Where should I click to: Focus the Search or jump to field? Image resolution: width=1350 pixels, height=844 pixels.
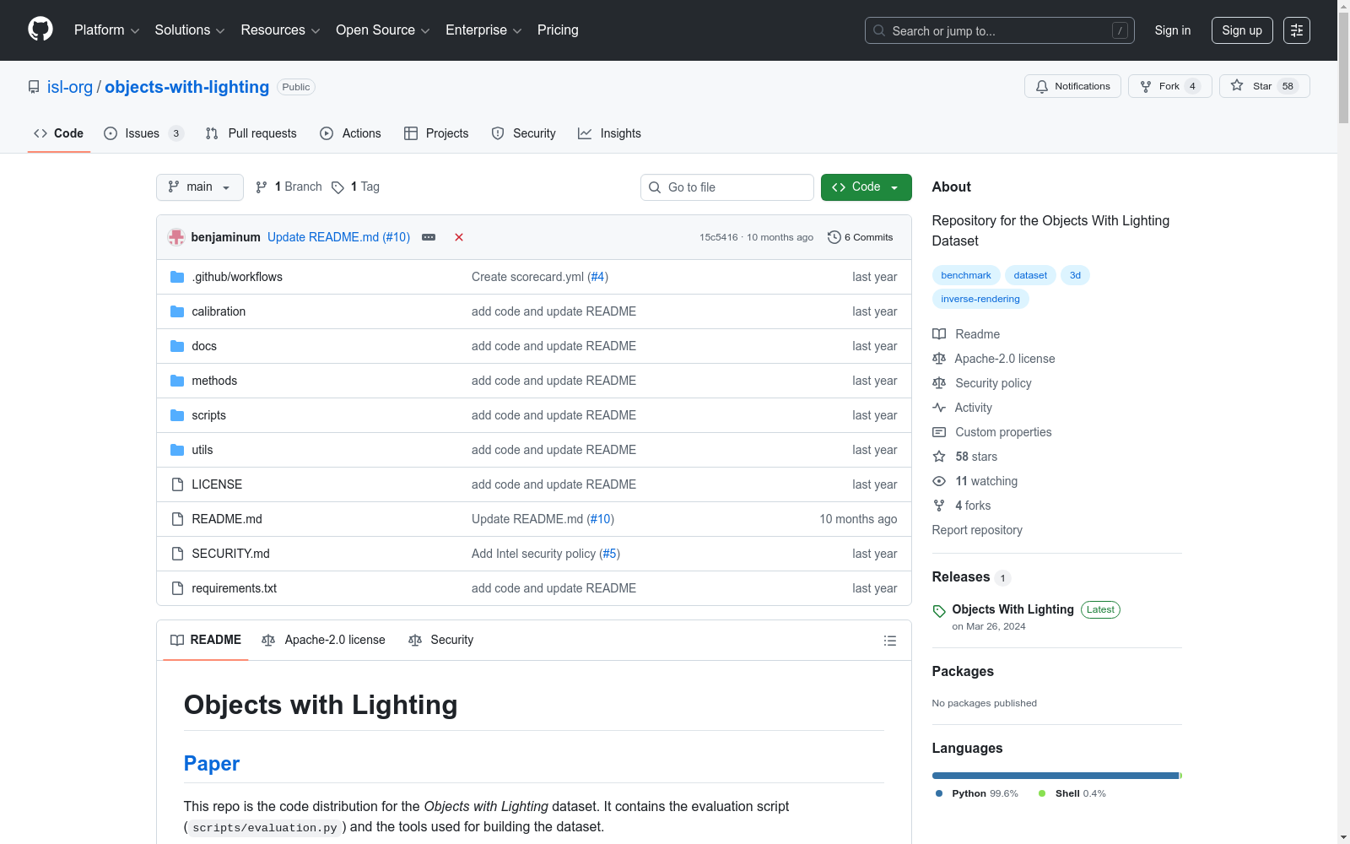point(1000,30)
